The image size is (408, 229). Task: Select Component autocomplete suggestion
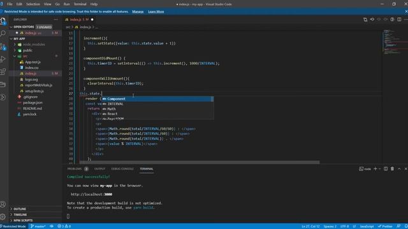tap(157, 99)
